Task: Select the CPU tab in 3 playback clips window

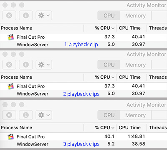Action: click(109, 115)
